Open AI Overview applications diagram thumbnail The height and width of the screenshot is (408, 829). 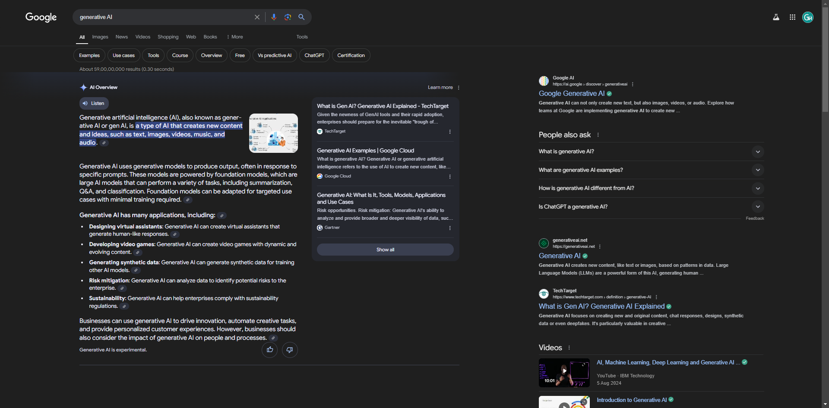[273, 133]
